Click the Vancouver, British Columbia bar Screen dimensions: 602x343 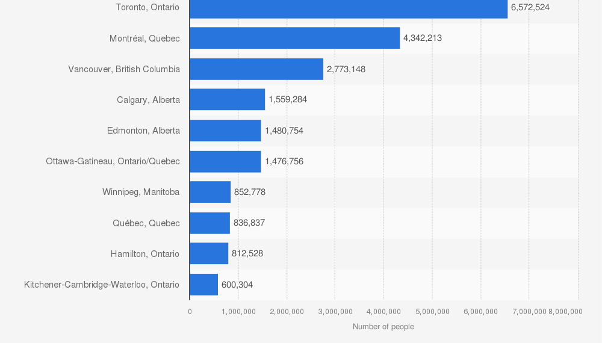point(256,69)
